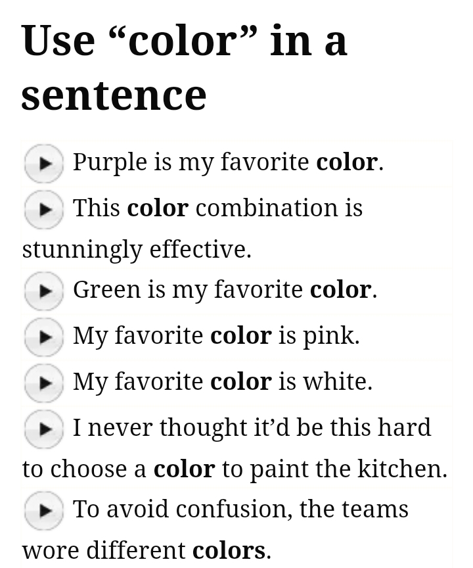
Task: Click the bold word "colors" in the last sentence
Action: tap(229, 551)
